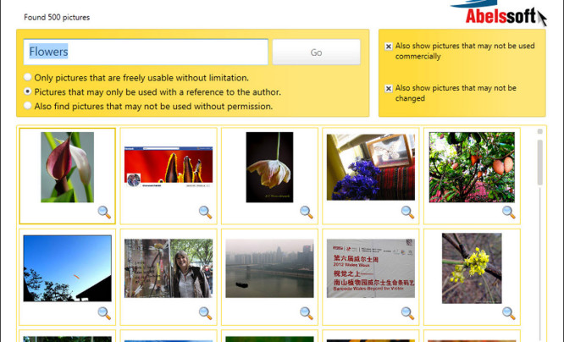Zoom the red Facebook cover flower picture
Image resolution: width=564 pixels, height=342 pixels.
(206, 212)
